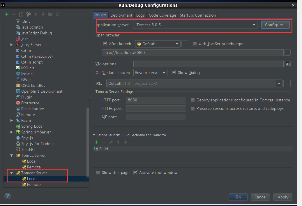Click the Maven gear icon

(x=18, y=74)
